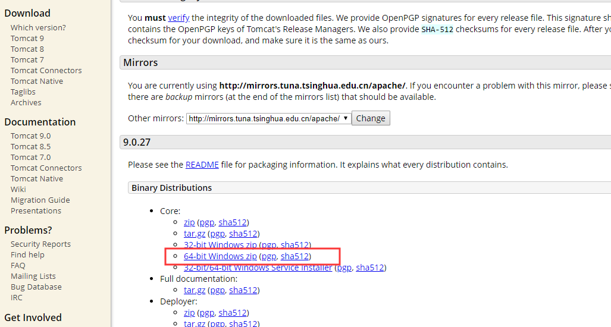
Task: Open the sha512 checksum for Core zip
Action: pyautogui.click(x=233, y=222)
